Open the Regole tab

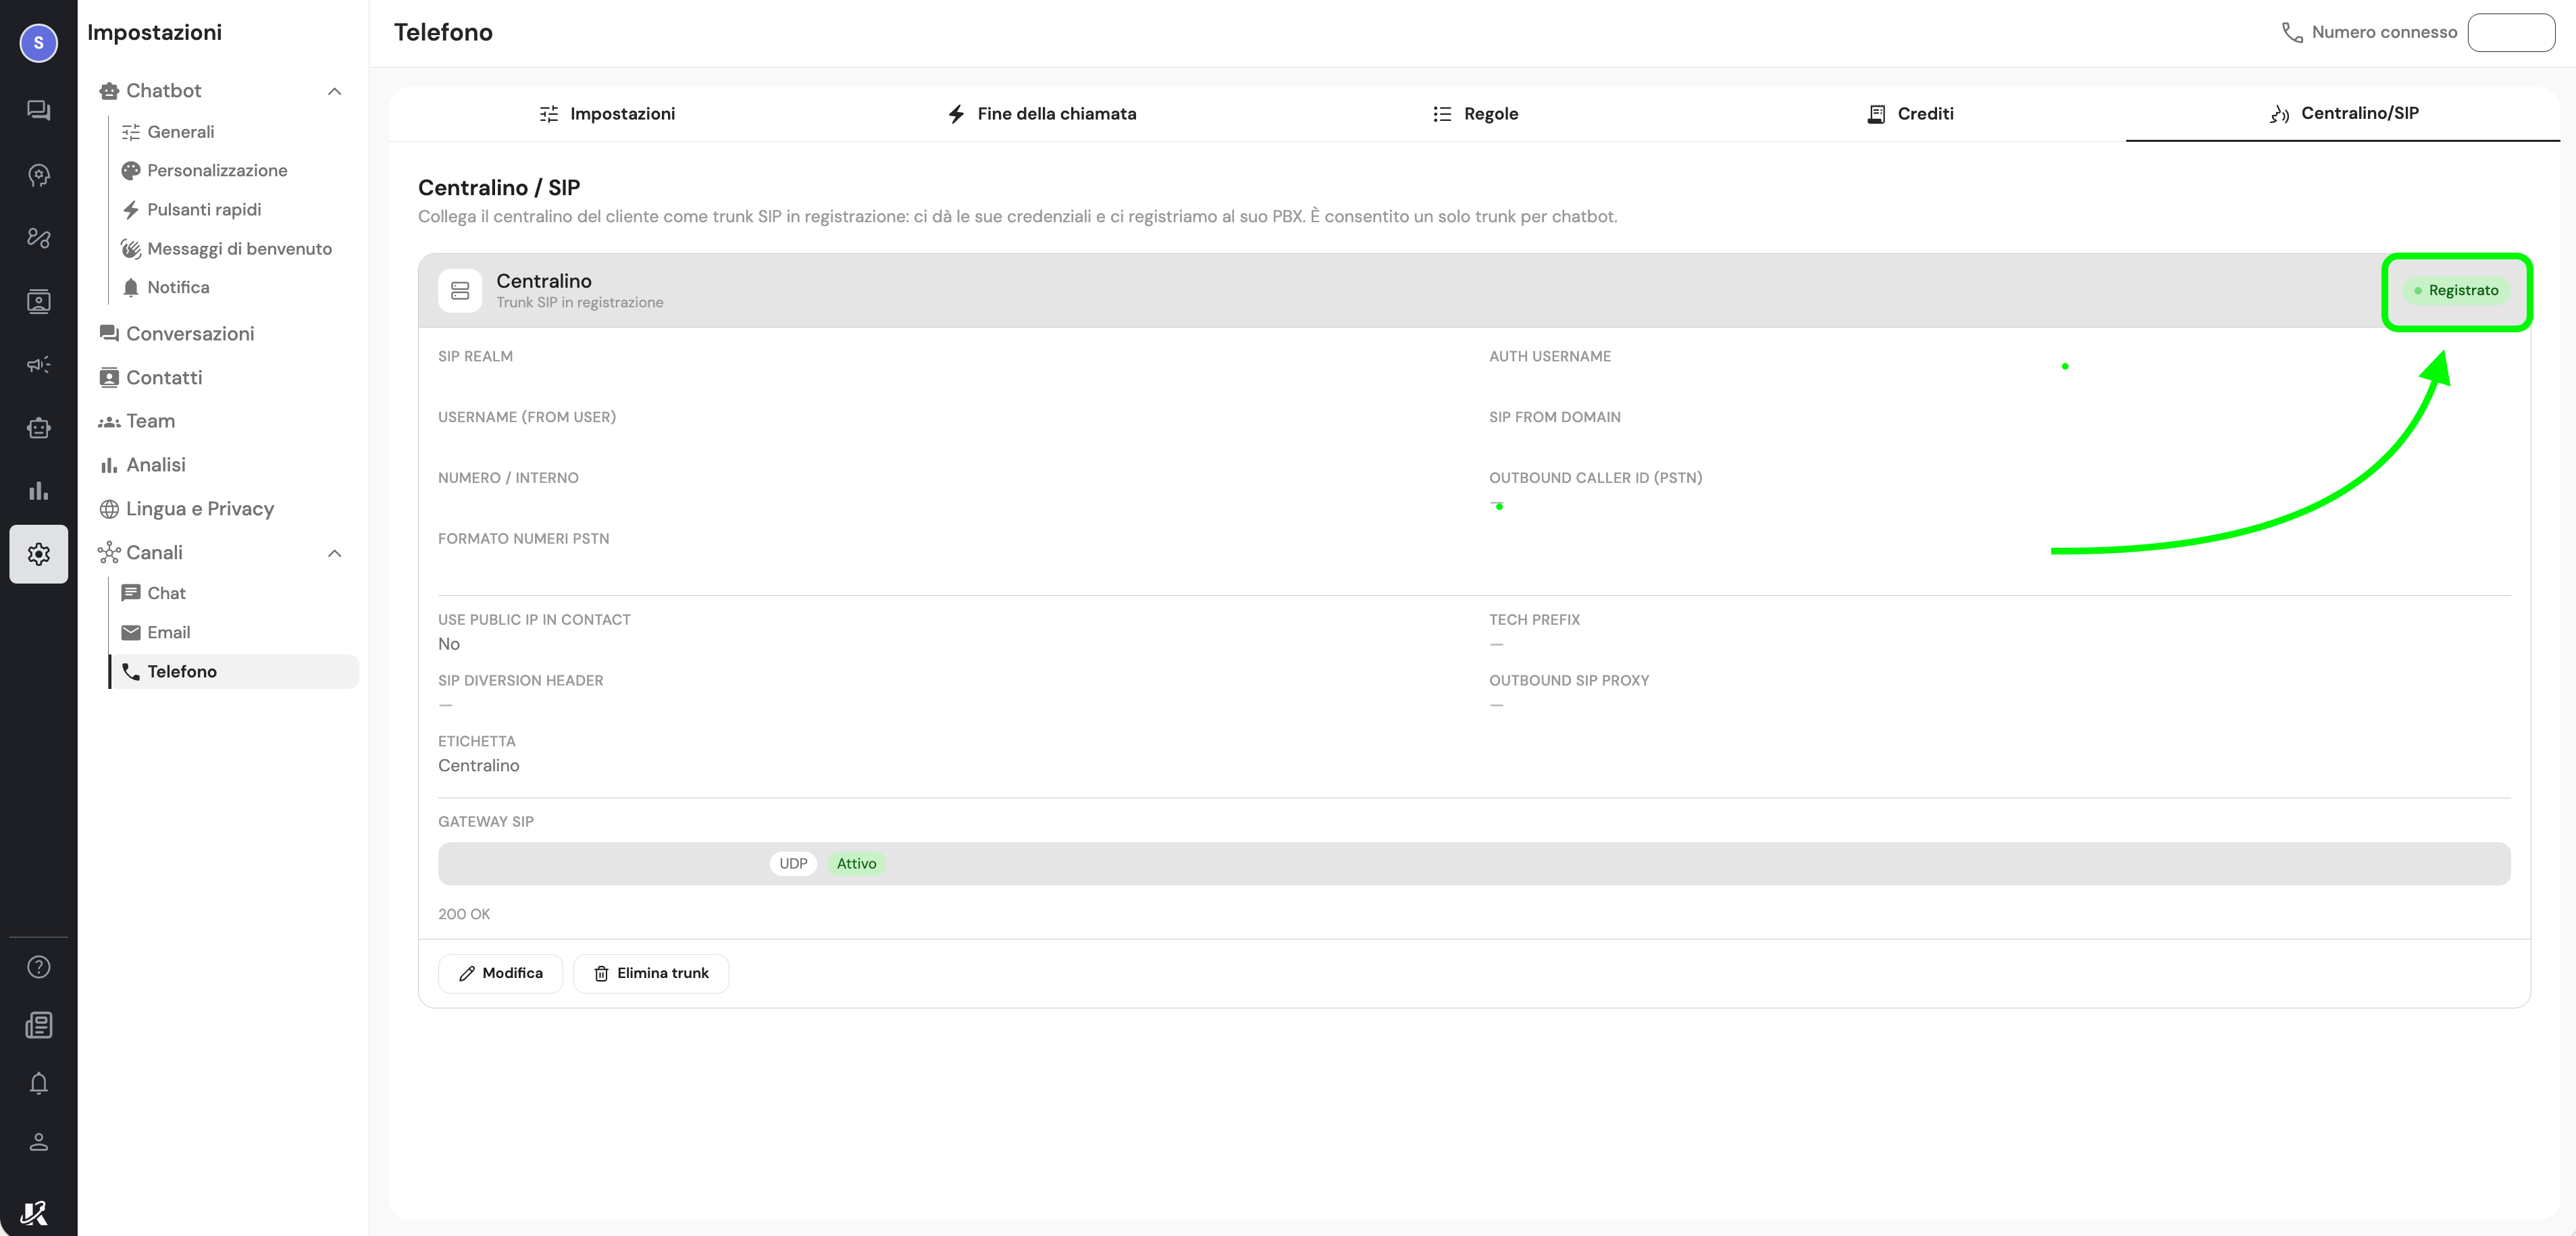click(x=1475, y=114)
